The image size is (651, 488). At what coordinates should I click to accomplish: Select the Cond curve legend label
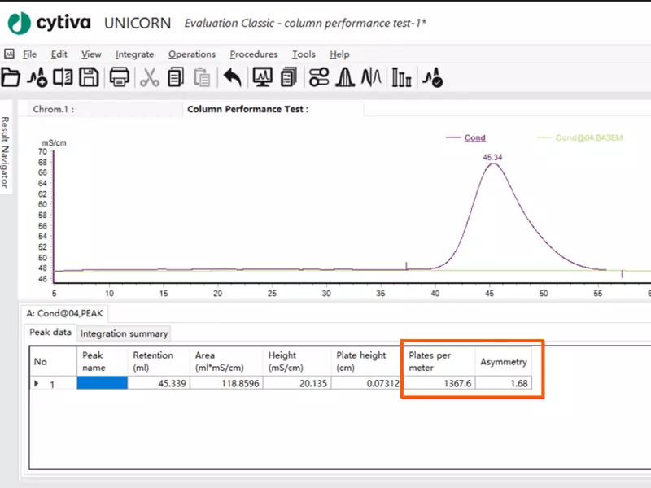(x=475, y=137)
